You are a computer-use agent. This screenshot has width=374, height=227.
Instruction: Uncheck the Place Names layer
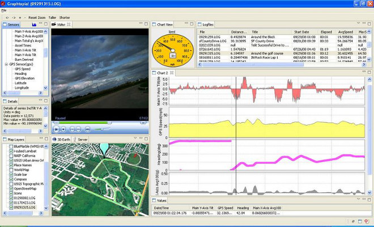click(x=11, y=165)
